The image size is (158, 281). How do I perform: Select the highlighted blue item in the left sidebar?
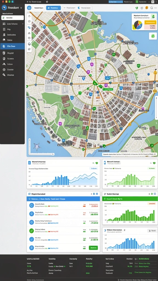(x=12, y=46)
